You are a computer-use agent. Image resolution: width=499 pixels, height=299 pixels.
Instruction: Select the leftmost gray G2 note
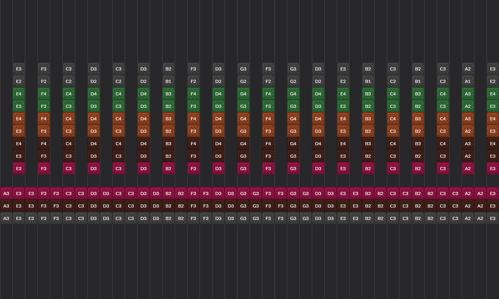[243, 81]
